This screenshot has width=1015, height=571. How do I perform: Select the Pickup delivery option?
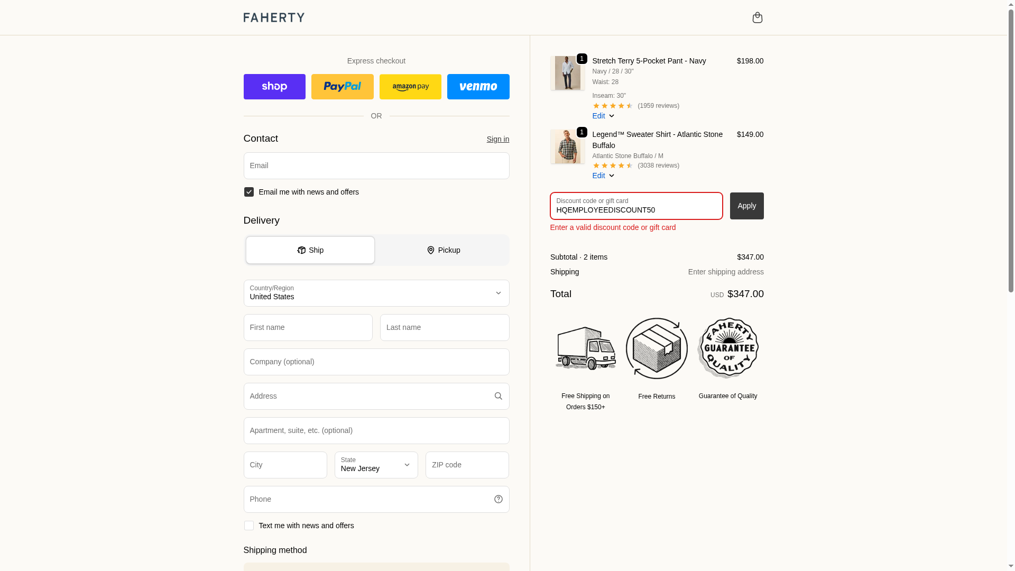pyautogui.click(x=443, y=250)
